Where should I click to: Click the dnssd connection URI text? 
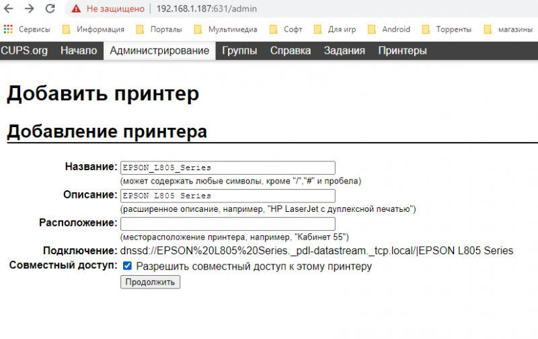[316, 251]
